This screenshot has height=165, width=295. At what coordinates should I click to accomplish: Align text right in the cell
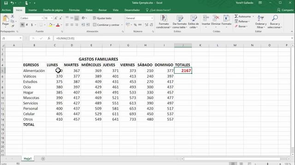tap(77, 25)
